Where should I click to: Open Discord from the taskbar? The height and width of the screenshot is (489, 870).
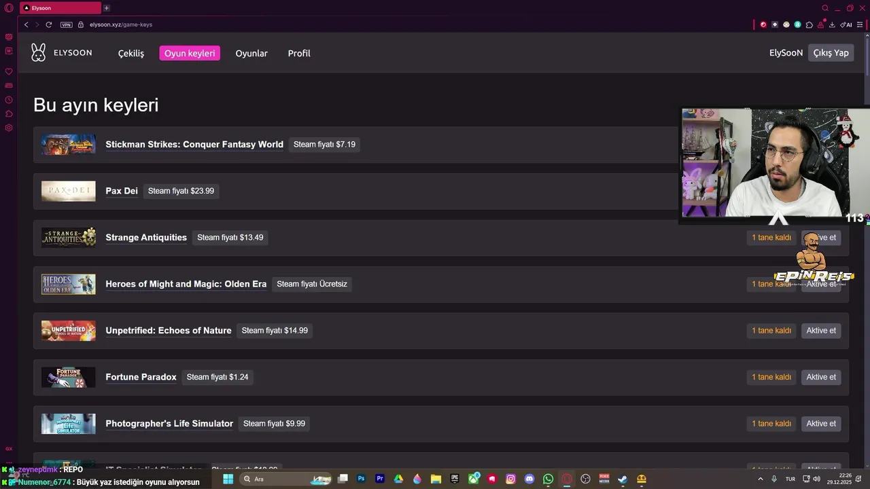(529, 479)
